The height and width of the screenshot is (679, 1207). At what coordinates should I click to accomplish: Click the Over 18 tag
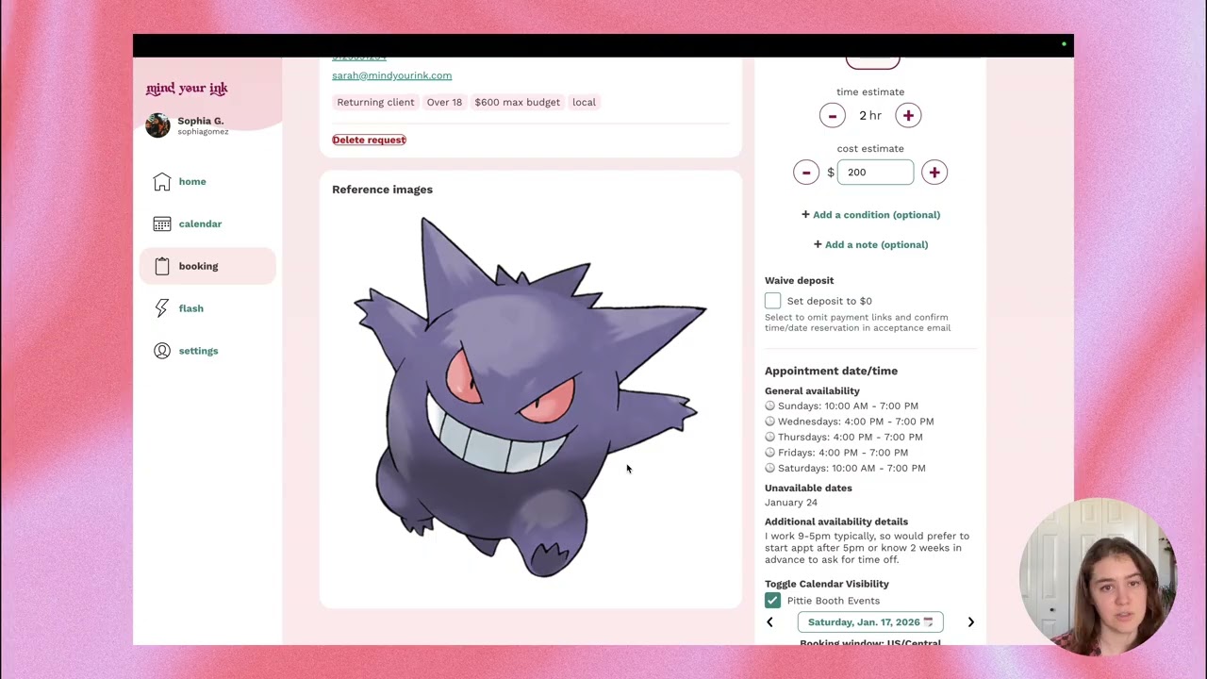coord(444,102)
